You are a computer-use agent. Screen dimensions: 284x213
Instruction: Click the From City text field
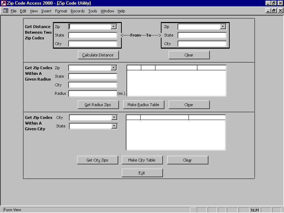coord(93,44)
